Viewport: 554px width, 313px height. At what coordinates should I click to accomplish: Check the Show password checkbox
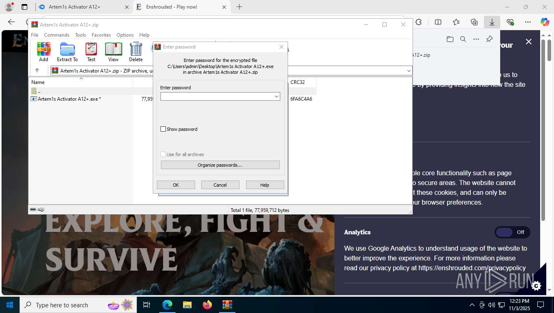[x=163, y=129]
